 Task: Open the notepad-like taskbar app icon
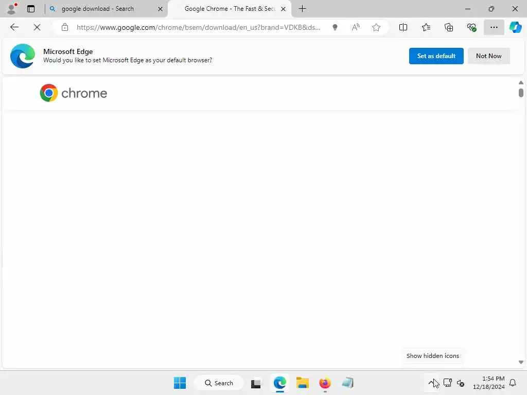pos(347,383)
